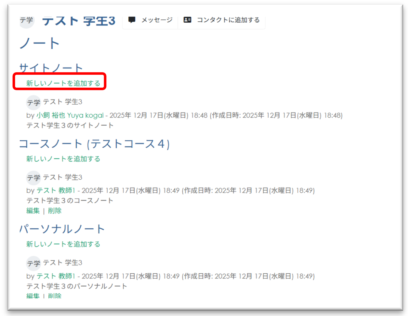This screenshot has height=316, width=408.
Task: Click 編集 for the personal note
Action: tap(33, 296)
